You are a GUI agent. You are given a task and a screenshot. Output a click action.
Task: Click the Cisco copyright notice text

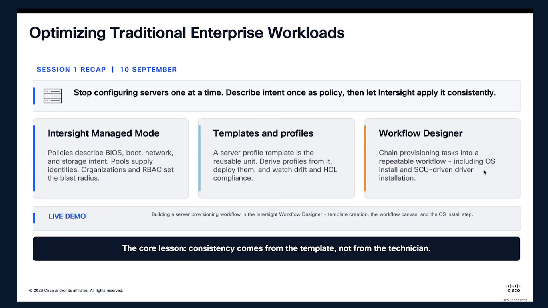(76, 291)
